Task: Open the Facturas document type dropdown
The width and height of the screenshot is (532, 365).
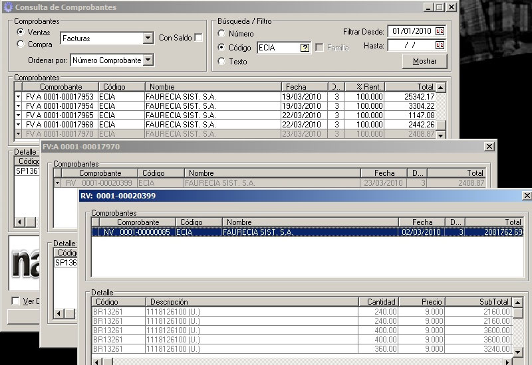Action: 148,38
